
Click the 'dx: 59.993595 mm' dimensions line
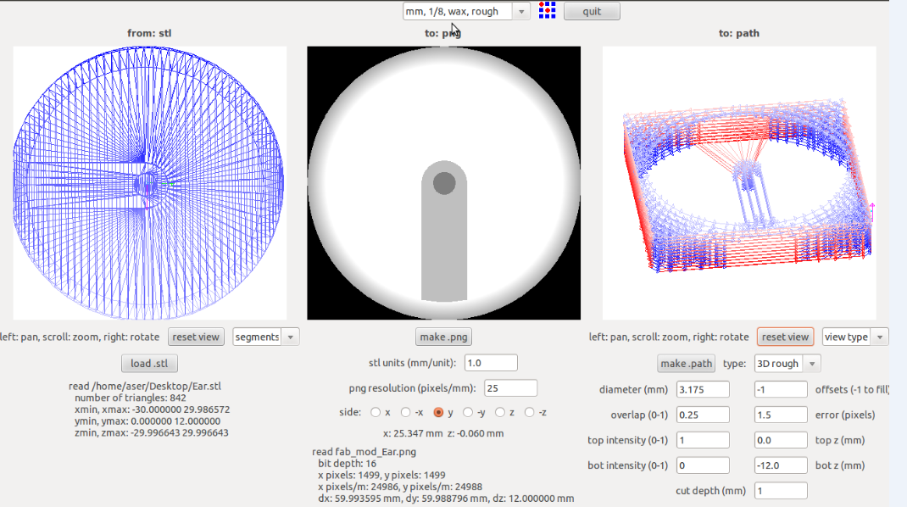point(446,499)
